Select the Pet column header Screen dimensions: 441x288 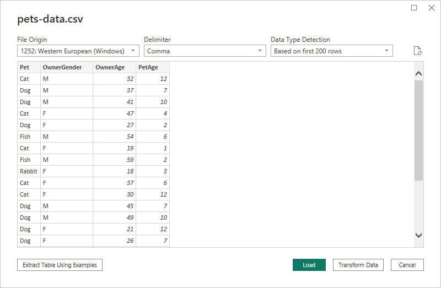[25, 67]
